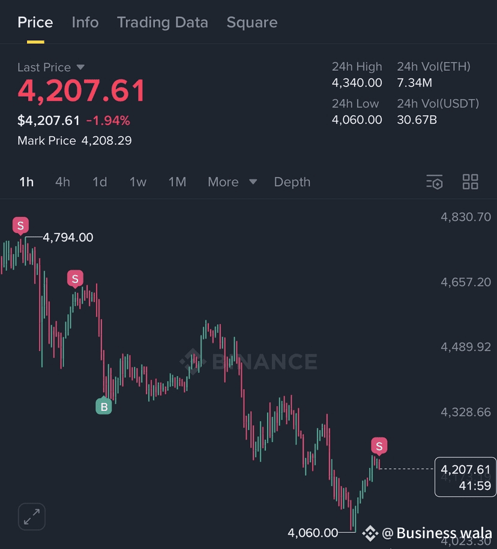This screenshot has height=549, width=497.
Task: Open the chart layout grid icon
Action: click(470, 182)
